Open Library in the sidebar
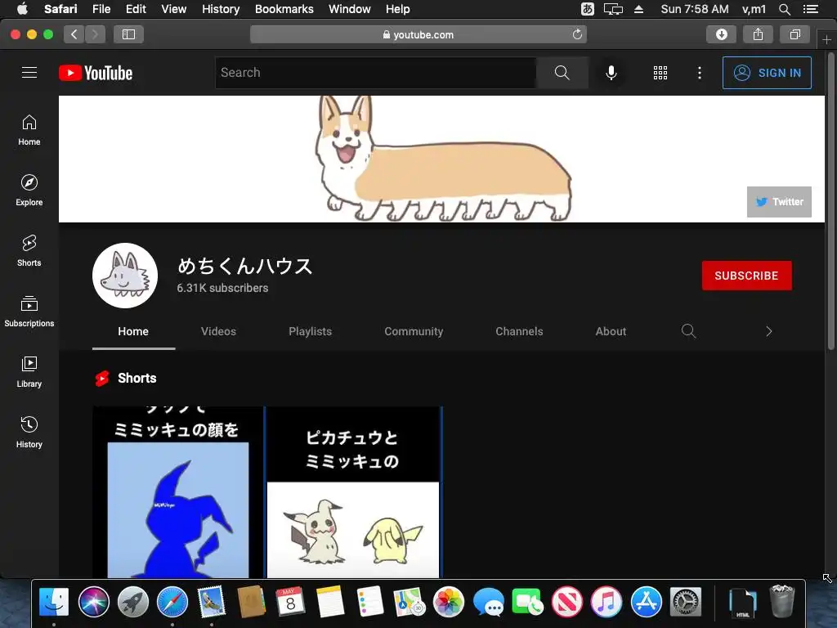 pos(29,372)
